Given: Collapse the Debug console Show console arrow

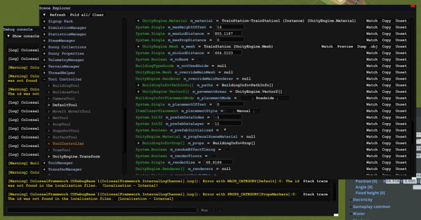Looking at the screenshot, I should (8, 36).
